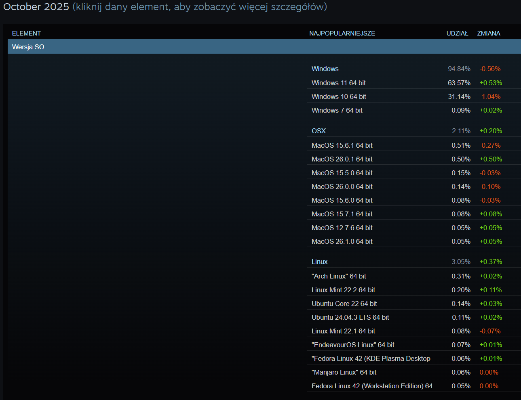This screenshot has height=400, width=521.
Task: Click the "EndeavourOS Linux" 64 bit row
Action: (x=353, y=345)
